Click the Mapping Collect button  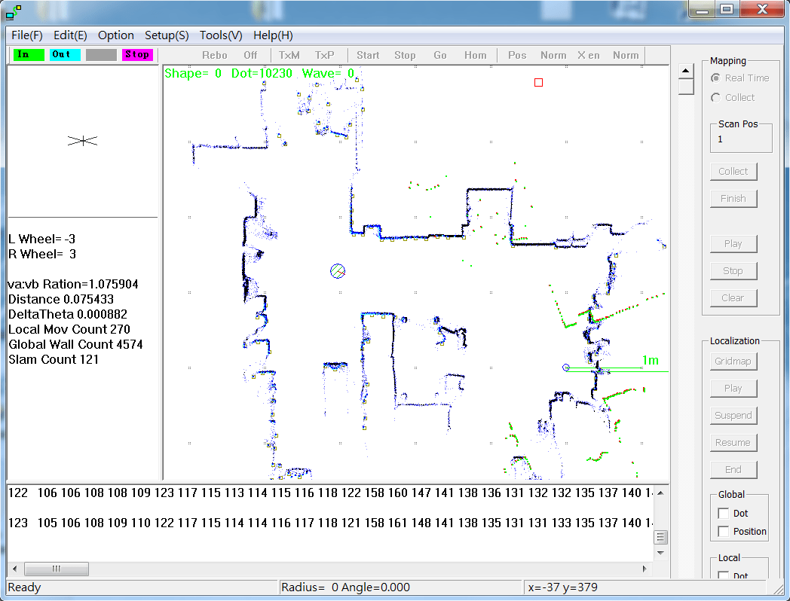[x=733, y=171]
